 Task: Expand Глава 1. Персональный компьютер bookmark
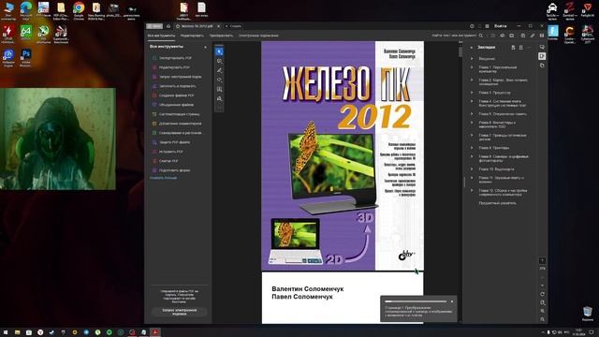472,67
